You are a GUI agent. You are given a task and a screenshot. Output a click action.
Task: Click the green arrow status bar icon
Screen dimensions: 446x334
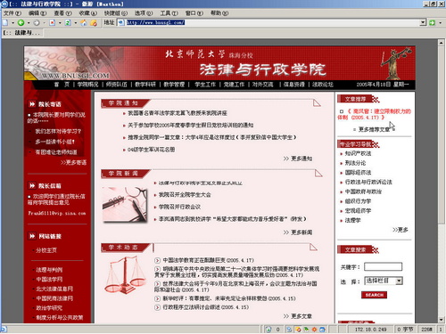306,330
